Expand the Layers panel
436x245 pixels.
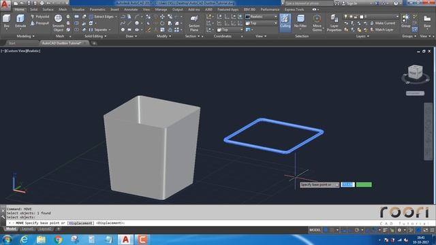(362, 36)
